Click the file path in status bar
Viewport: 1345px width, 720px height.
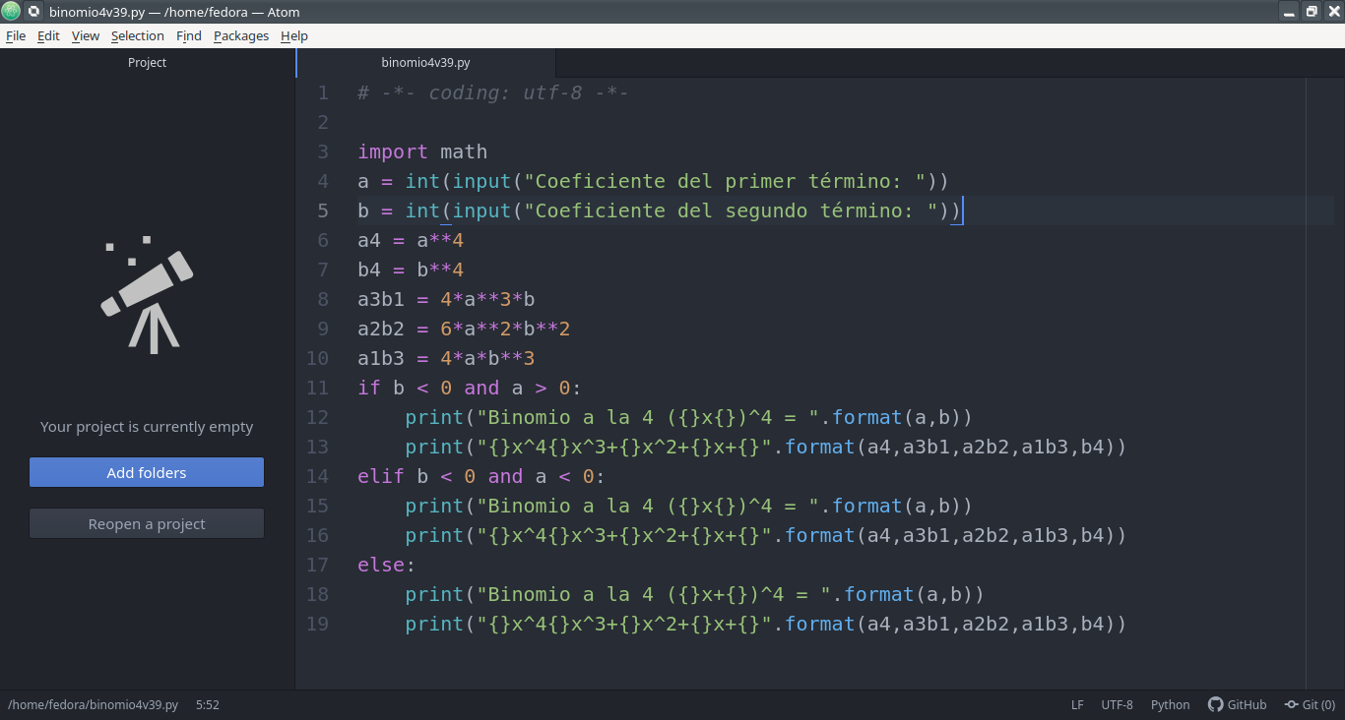pos(93,704)
